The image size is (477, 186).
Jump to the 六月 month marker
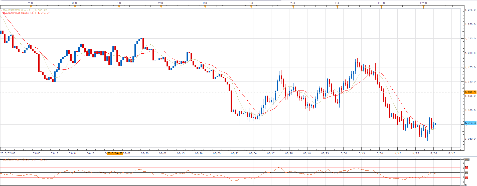pos(161,7)
